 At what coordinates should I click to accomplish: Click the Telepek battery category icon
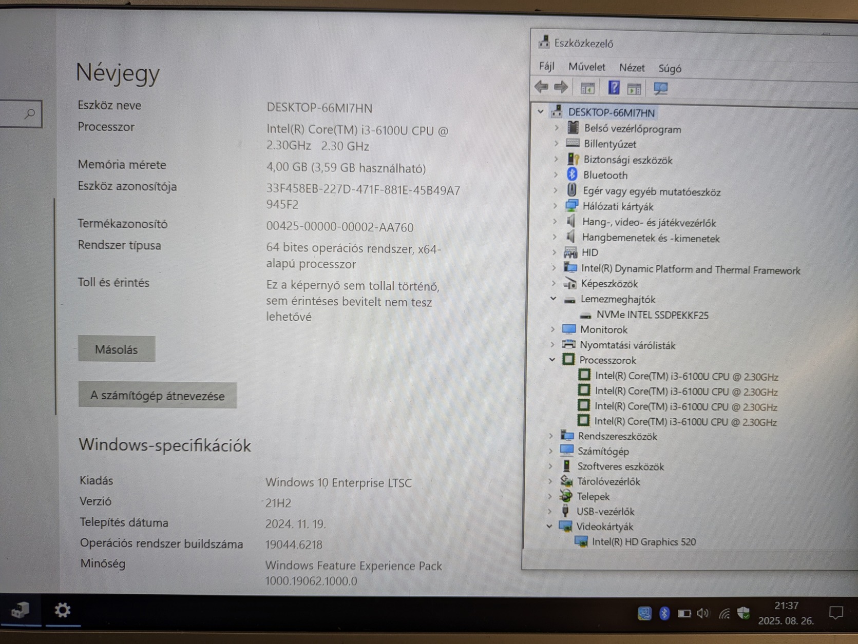566,496
